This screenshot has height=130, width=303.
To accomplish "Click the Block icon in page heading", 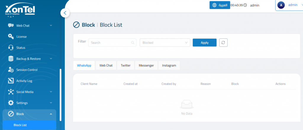I will tap(76, 25).
